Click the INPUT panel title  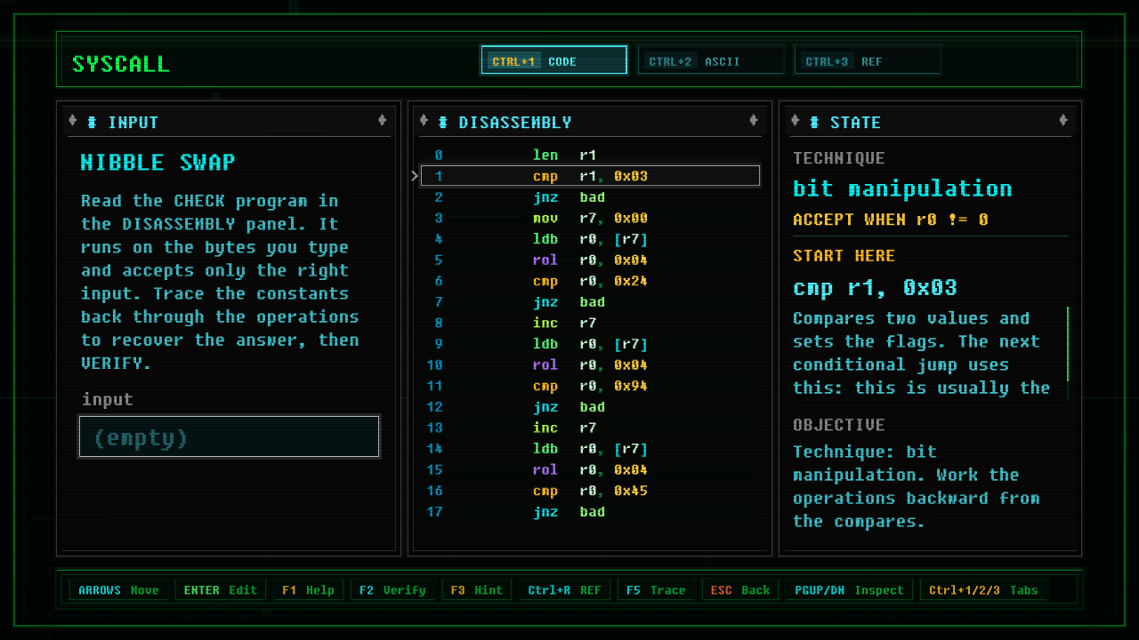tap(133, 123)
